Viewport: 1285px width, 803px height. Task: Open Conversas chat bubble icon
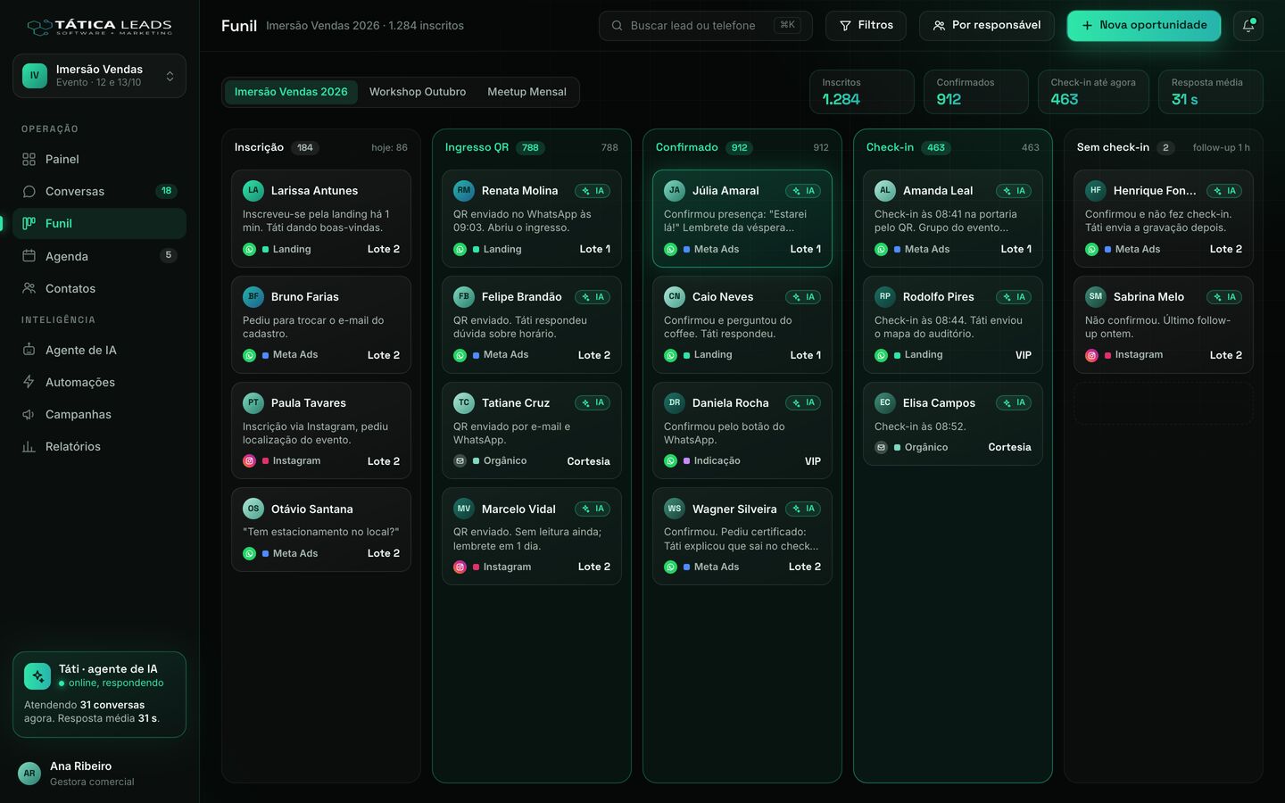click(29, 191)
